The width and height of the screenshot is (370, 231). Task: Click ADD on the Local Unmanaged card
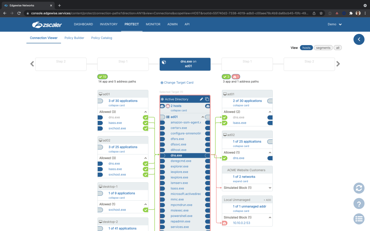(267, 200)
